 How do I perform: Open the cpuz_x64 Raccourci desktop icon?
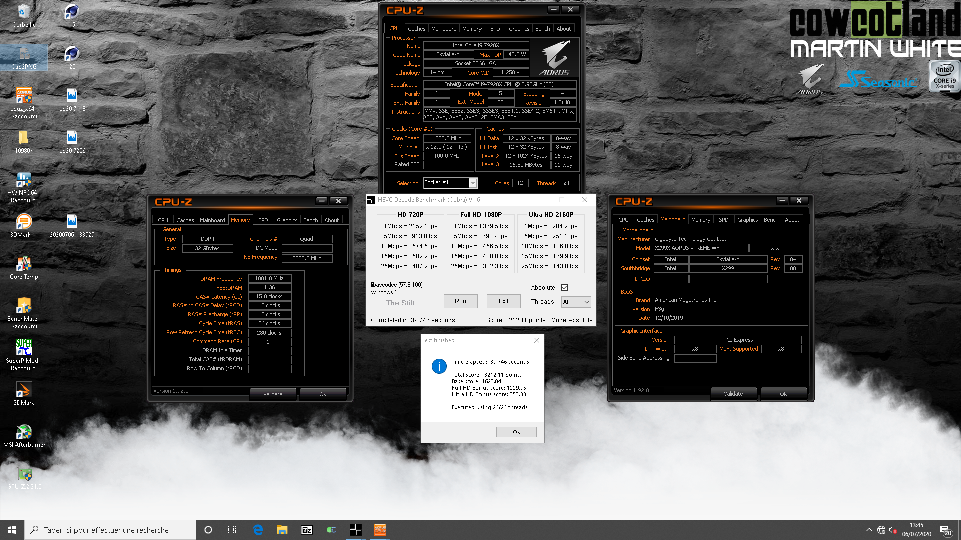pyautogui.click(x=24, y=103)
